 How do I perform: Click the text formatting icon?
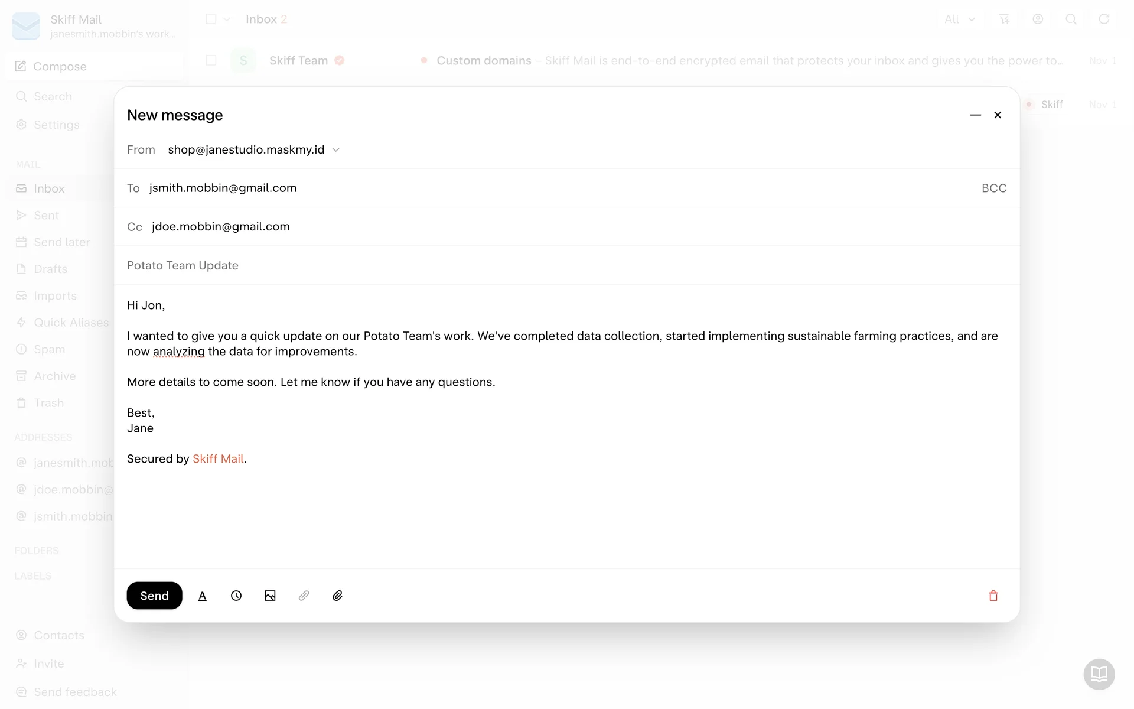click(x=202, y=596)
